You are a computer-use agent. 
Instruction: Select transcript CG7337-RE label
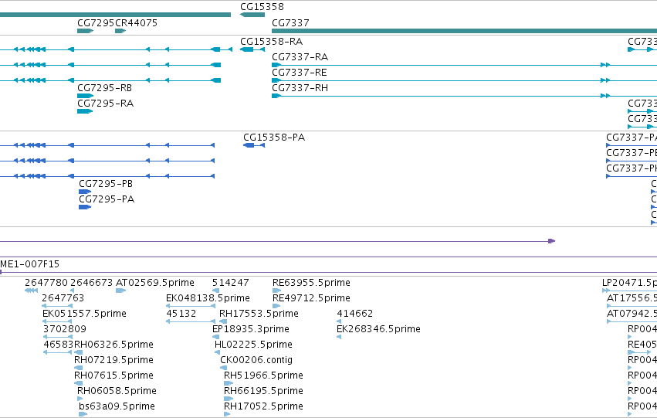(x=300, y=73)
